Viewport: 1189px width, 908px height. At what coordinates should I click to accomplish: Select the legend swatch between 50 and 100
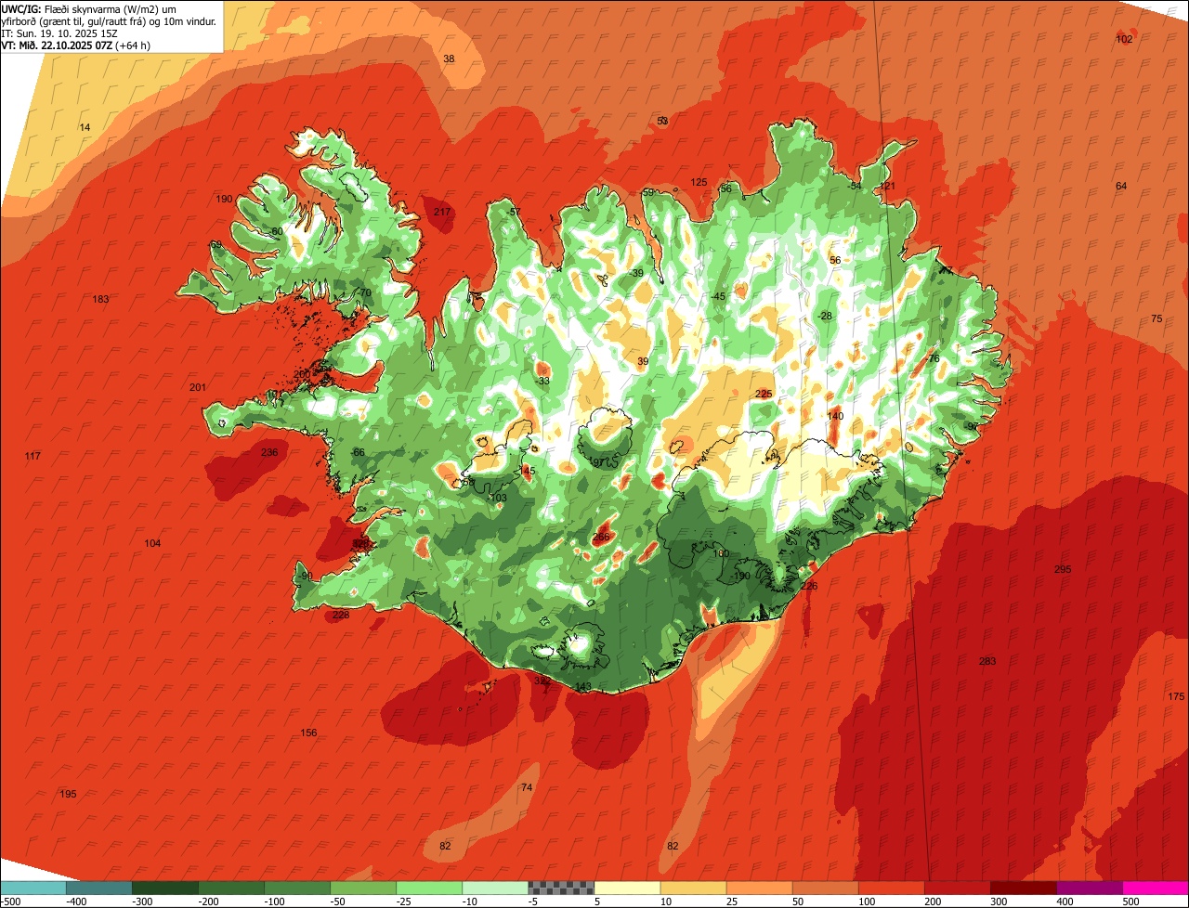coord(826,887)
